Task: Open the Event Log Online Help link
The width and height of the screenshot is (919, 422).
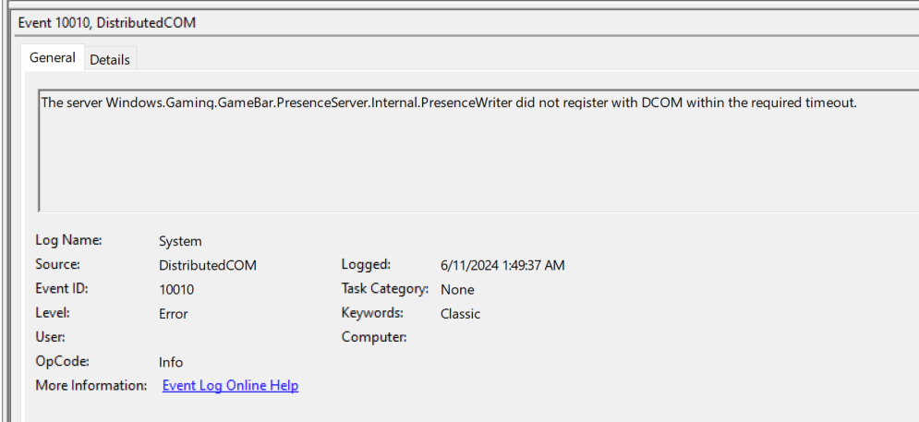Action: click(230, 386)
